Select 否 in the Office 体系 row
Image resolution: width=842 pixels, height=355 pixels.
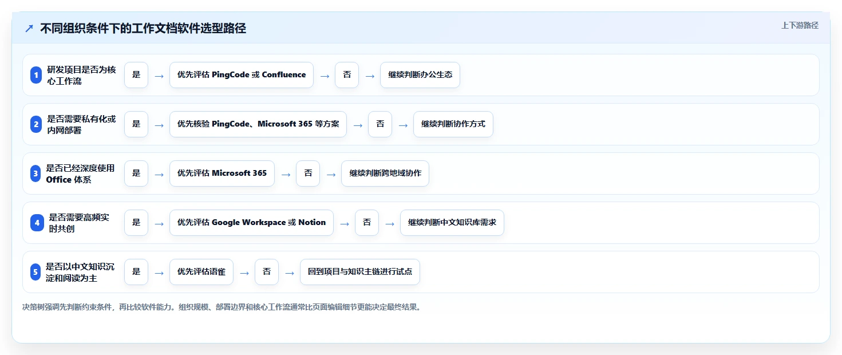[x=308, y=173]
